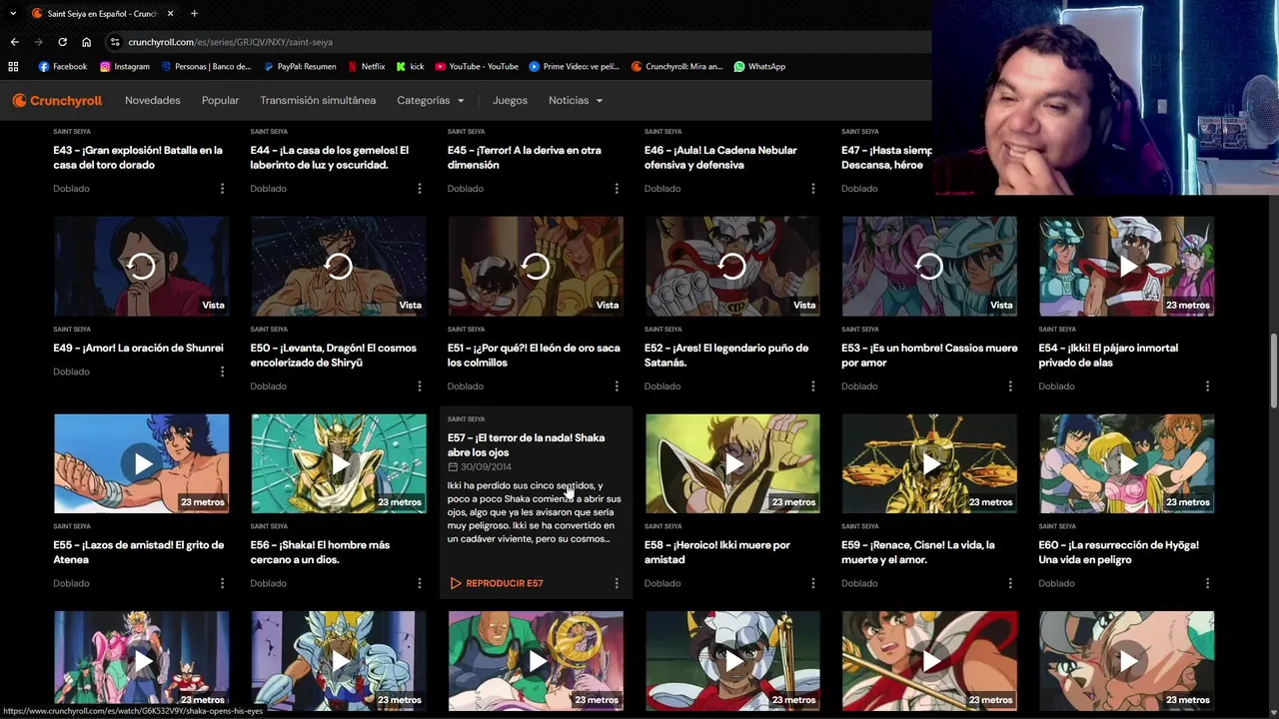Open Juegos menu item
Screen dimensions: 1279x719
click(x=510, y=100)
